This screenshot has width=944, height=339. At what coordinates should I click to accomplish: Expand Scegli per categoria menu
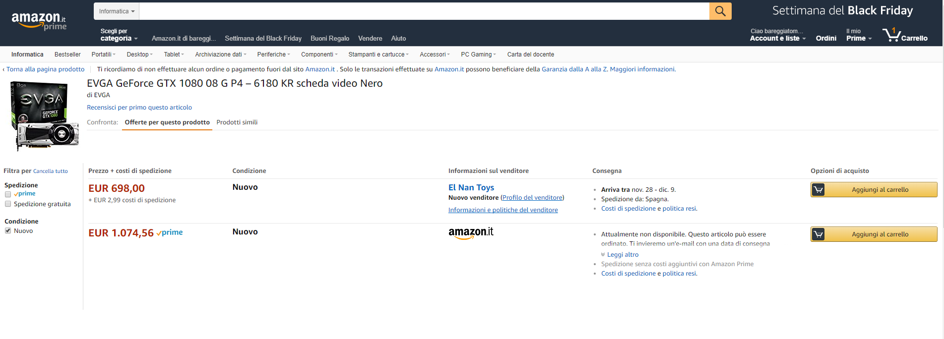coord(119,35)
